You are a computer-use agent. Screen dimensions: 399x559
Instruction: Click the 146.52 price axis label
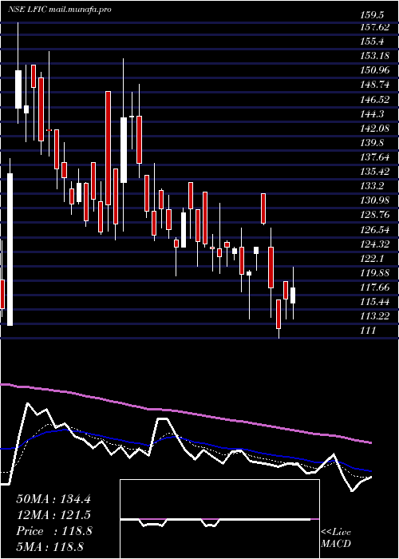(x=375, y=99)
